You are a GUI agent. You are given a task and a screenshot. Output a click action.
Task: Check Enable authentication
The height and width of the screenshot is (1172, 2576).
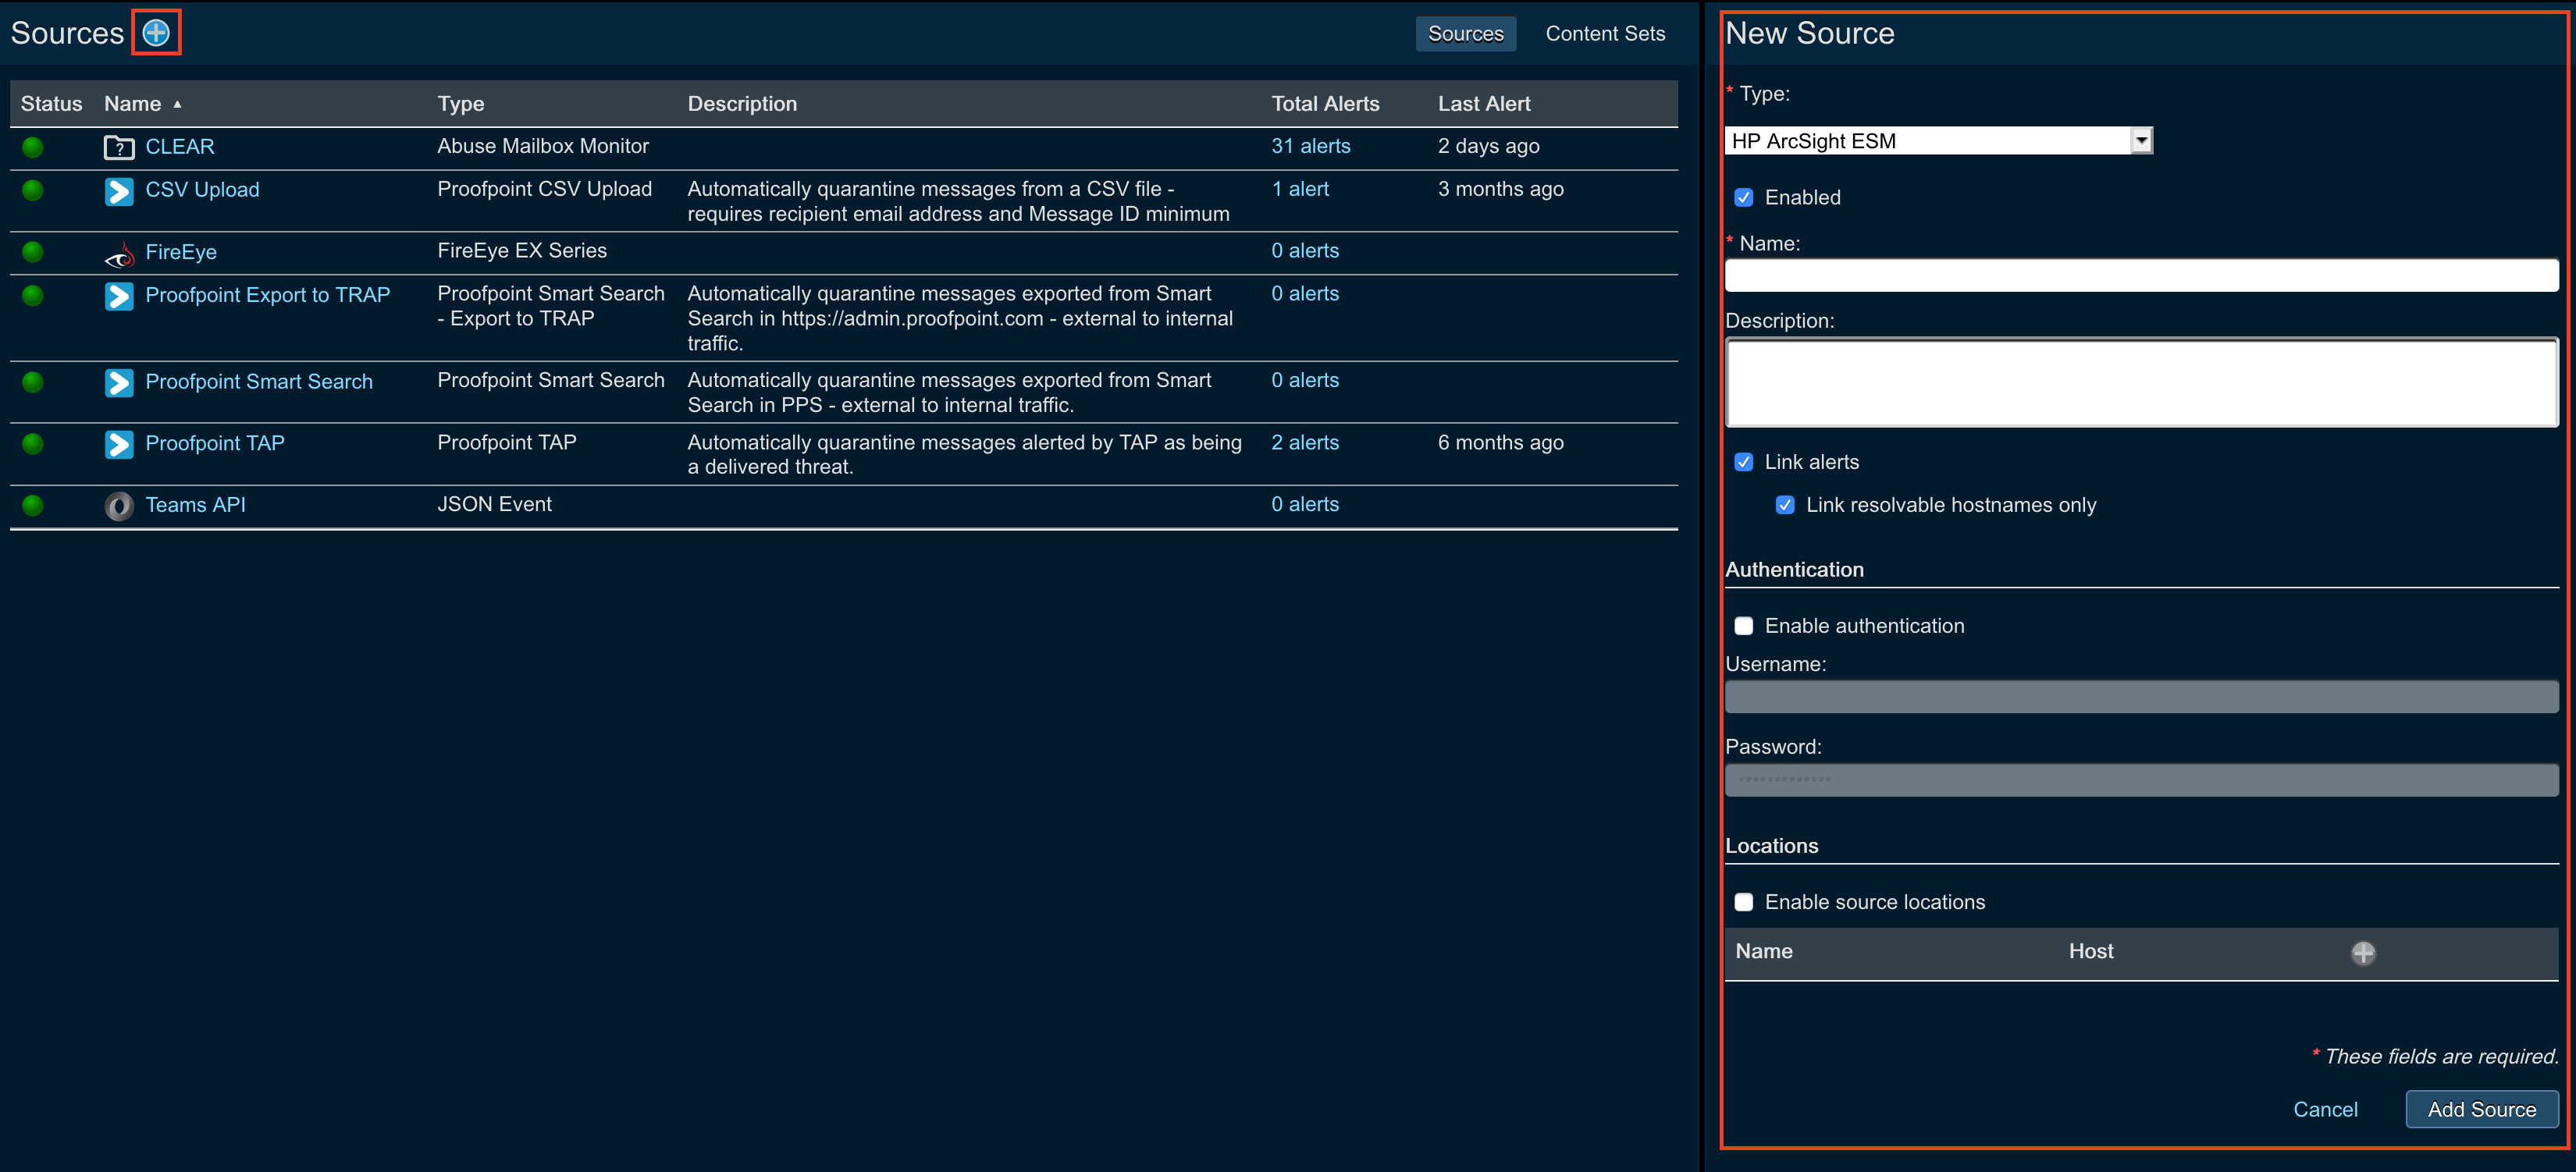1743,626
